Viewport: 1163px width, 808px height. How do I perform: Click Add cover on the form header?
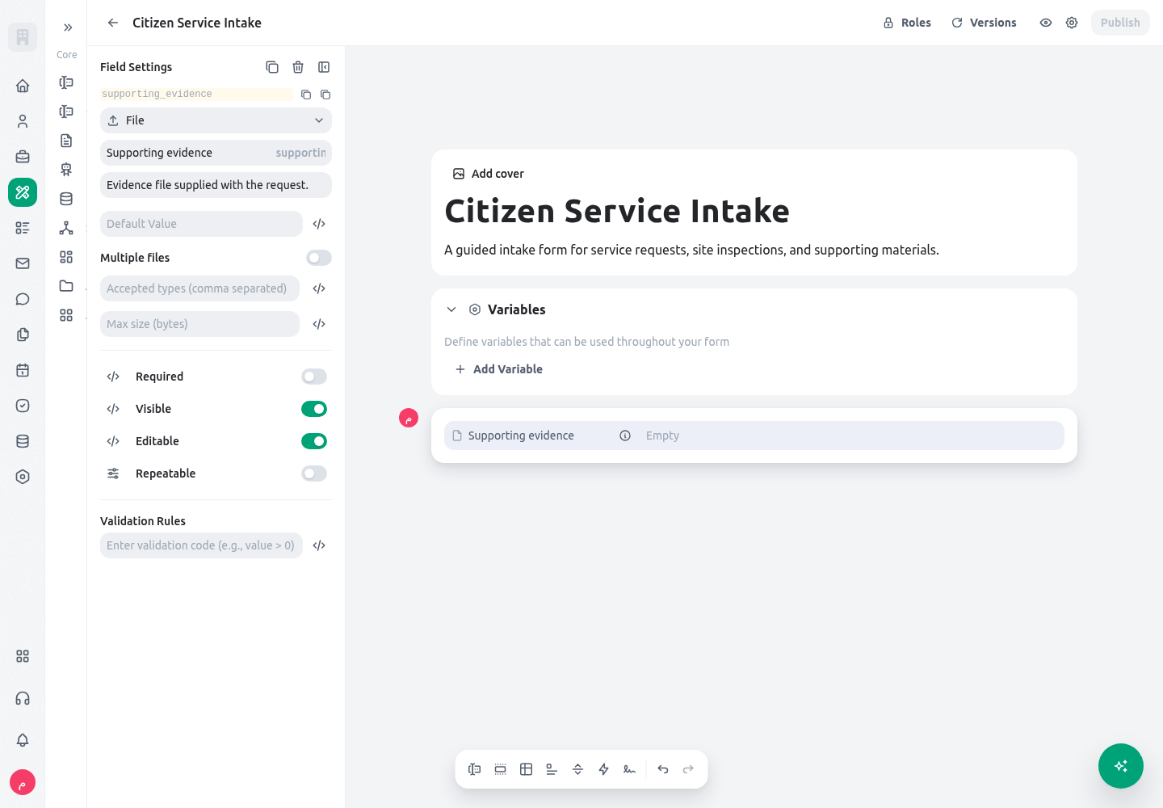(x=489, y=174)
